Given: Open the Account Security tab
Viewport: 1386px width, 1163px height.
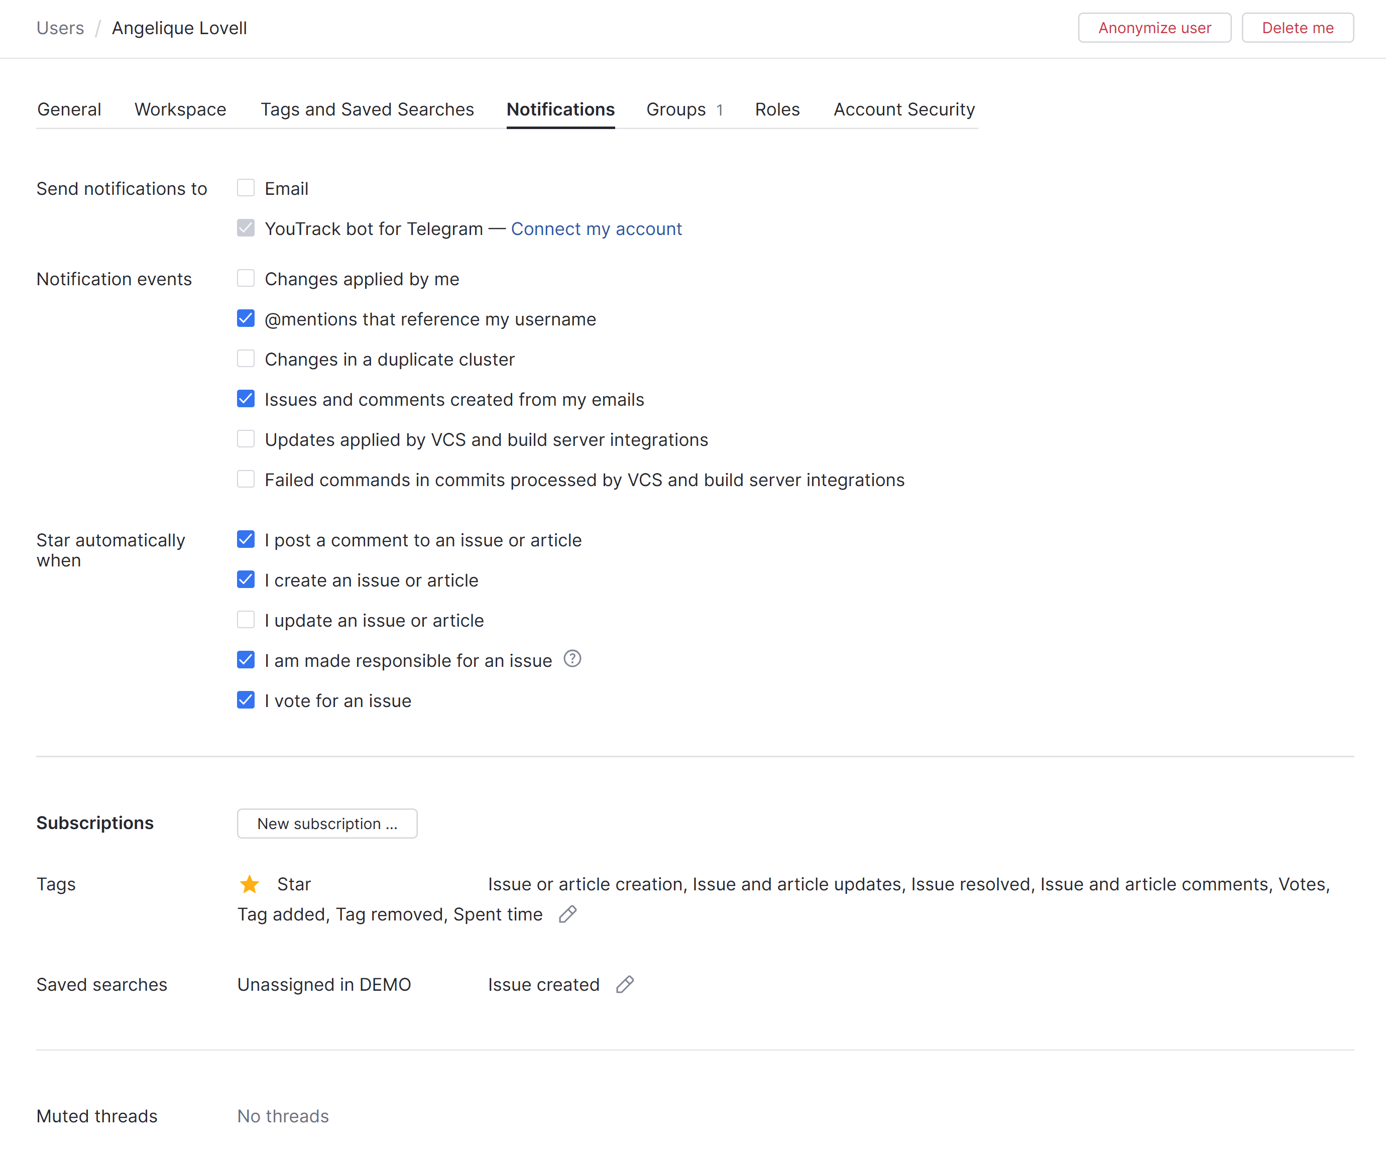Looking at the screenshot, I should click(x=903, y=109).
